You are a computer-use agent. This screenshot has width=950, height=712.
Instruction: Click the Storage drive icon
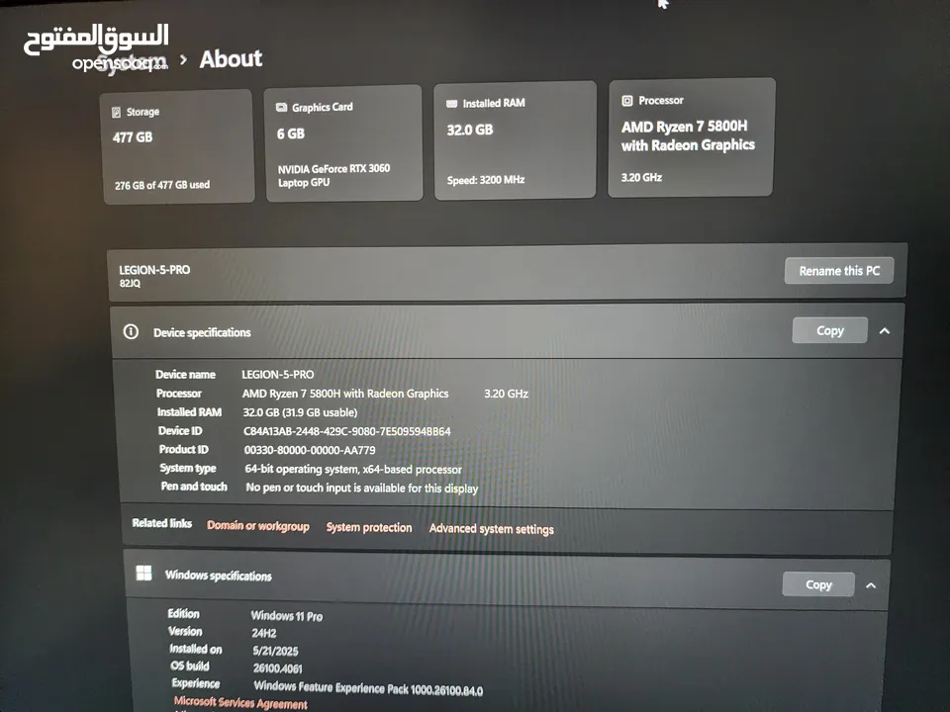pyautogui.click(x=116, y=112)
